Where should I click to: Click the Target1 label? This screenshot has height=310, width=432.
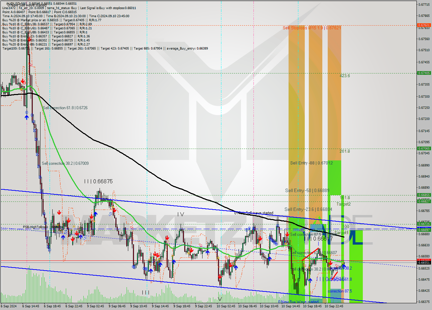342,233
